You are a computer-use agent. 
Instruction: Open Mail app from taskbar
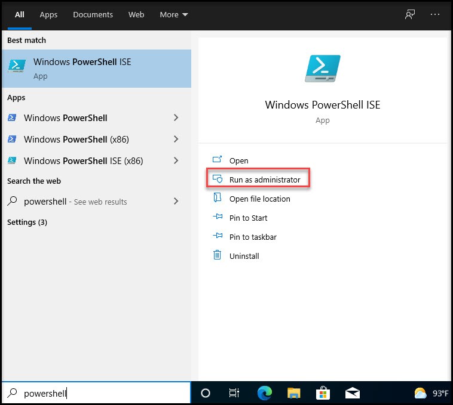353,393
